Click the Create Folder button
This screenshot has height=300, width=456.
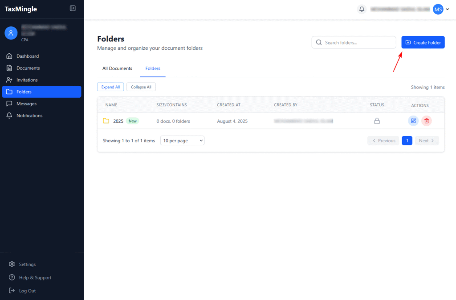[x=423, y=42]
